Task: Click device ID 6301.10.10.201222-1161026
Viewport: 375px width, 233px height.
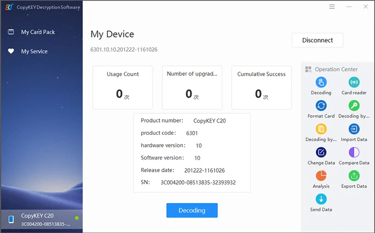Action: (124, 50)
